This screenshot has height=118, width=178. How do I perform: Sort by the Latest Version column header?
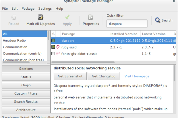(156, 34)
